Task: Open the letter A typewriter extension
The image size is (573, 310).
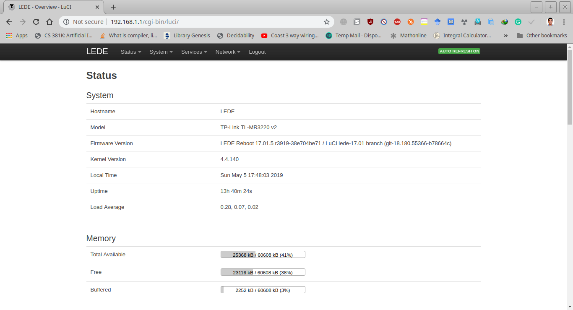Action: point(478,22)
